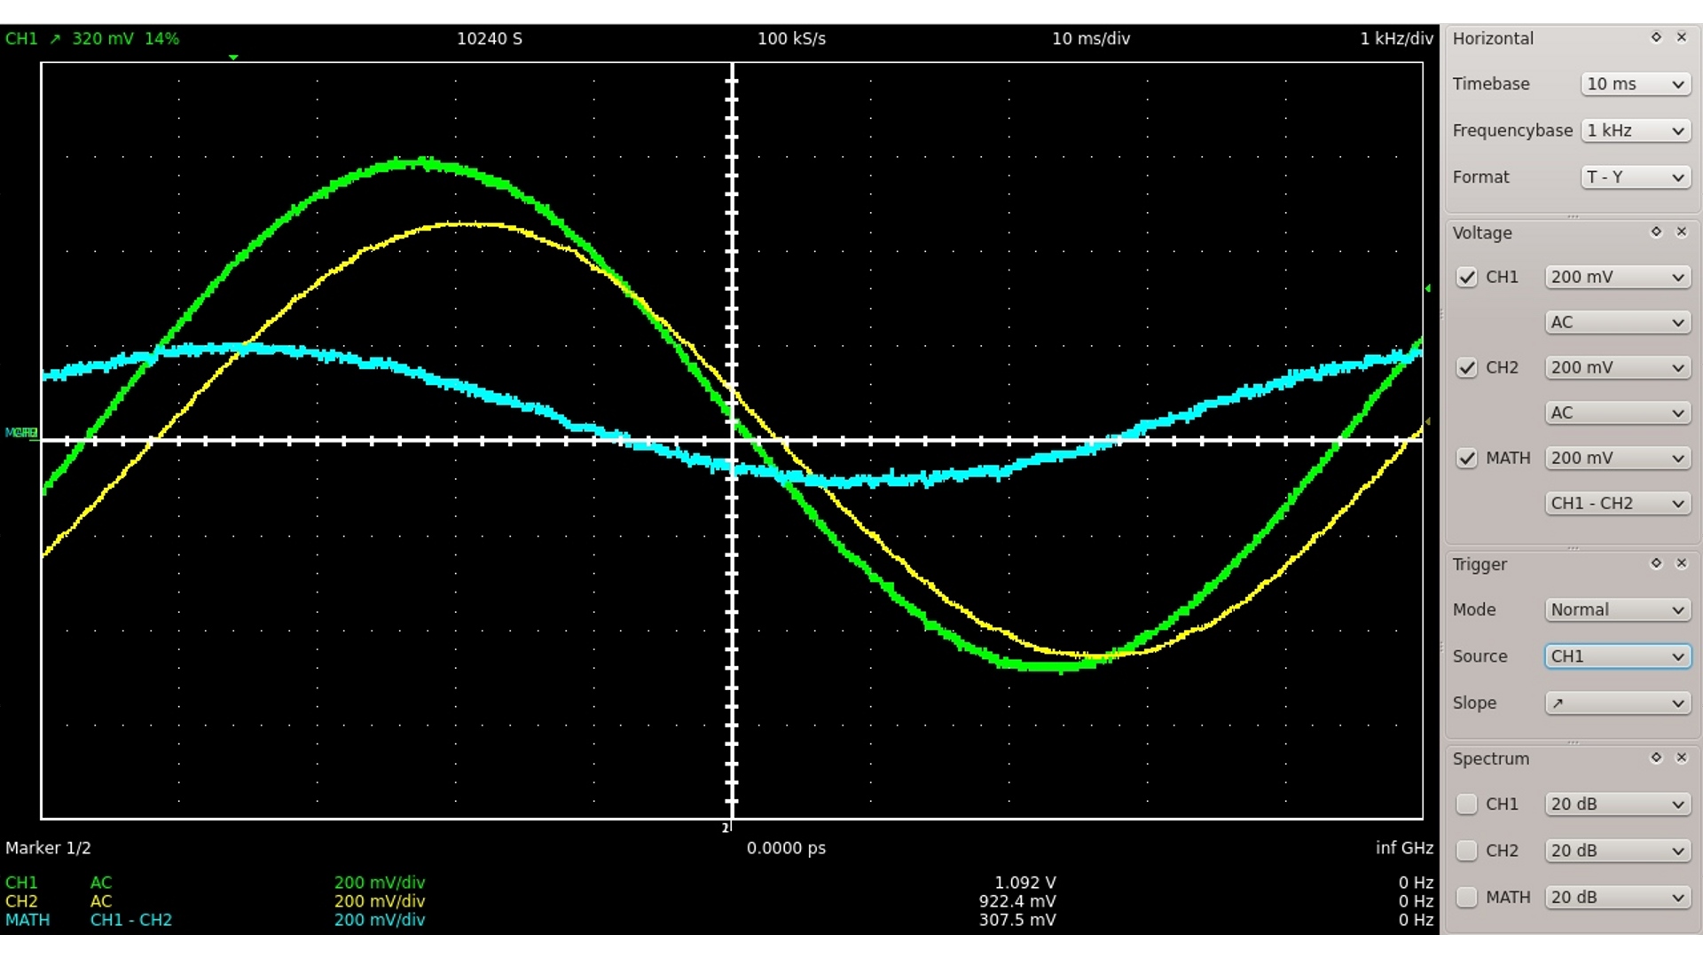This screenshot has width=1703, height=958.
Task: Close the Voltage dock panel
Action: [1681, 232]
